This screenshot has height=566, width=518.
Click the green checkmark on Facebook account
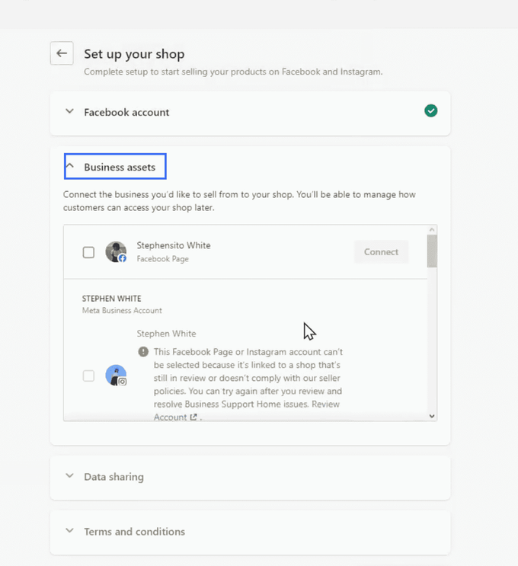coord(430,110)
